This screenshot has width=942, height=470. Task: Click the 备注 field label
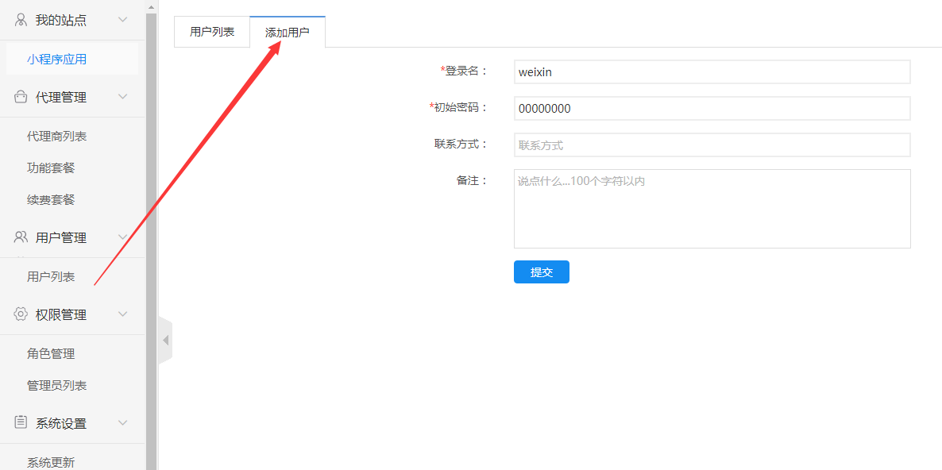pyautogui.click(x=472, y=180)
